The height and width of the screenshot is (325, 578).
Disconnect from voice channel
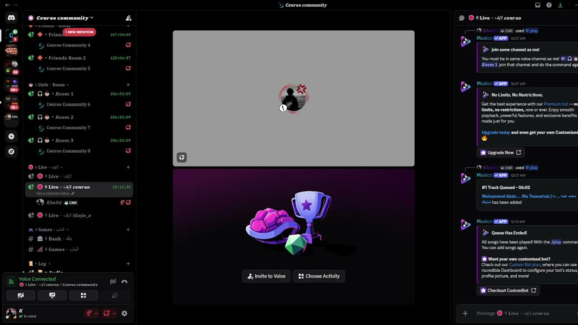[x=124, y=282]
